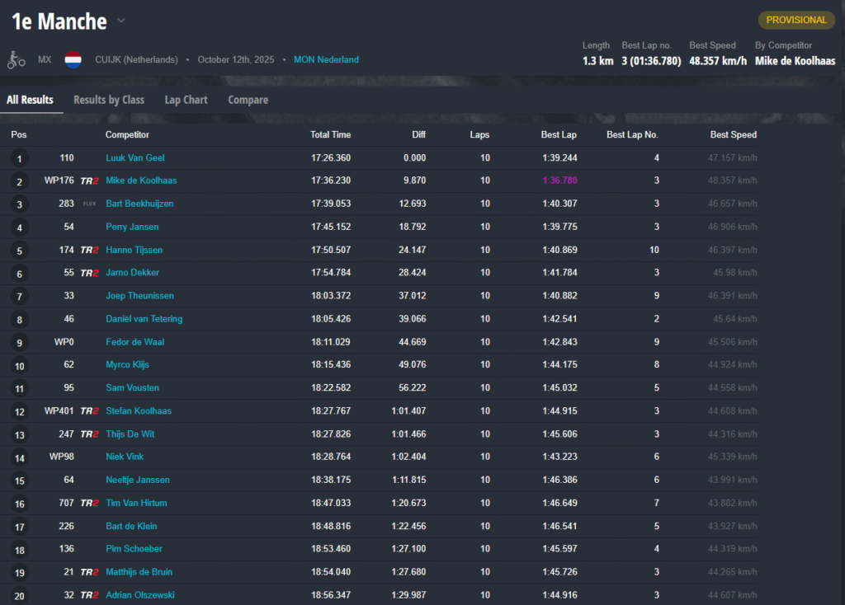This screenshot has height=605, width=845.
Task: Click TR2 logo beside Tim Van Hirtum
Action: click(x=89, y=504)
